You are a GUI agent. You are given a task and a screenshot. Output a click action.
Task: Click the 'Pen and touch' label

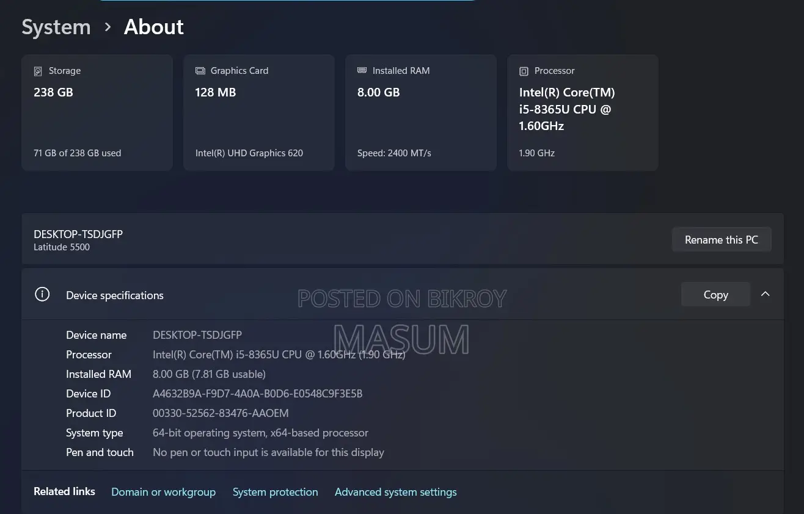coord(100,452)
